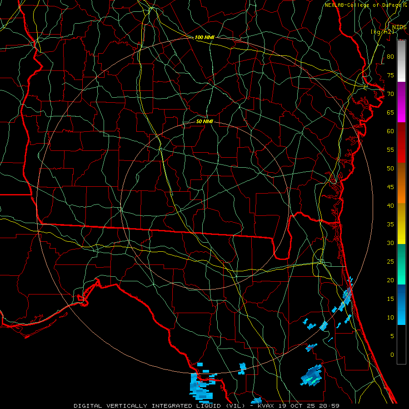Screen dimensions: 409x409
Task: Click the 50 value on the scale
Action: 390,168
